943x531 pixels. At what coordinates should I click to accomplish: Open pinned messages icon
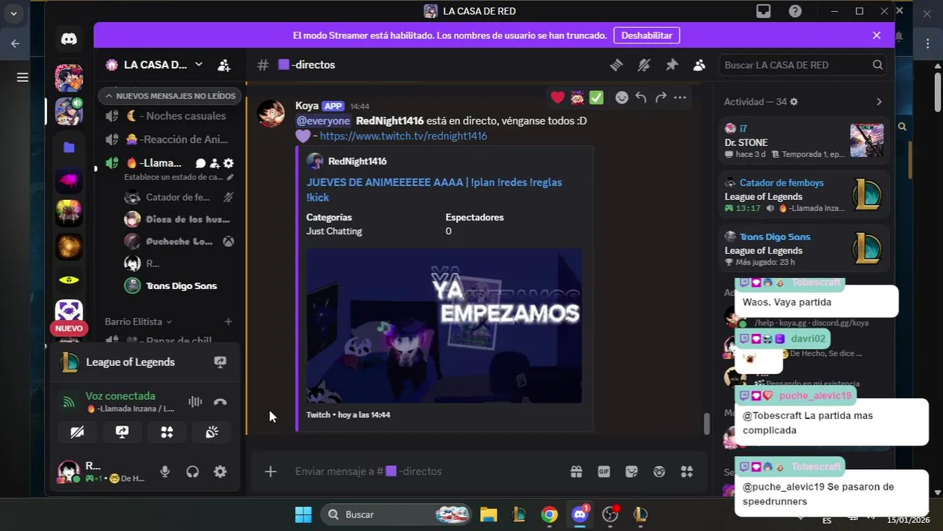pos(671,65)
